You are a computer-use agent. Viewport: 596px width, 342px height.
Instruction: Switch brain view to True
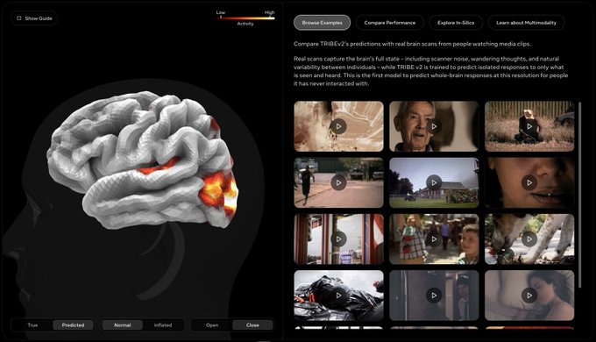pos(32,324)
